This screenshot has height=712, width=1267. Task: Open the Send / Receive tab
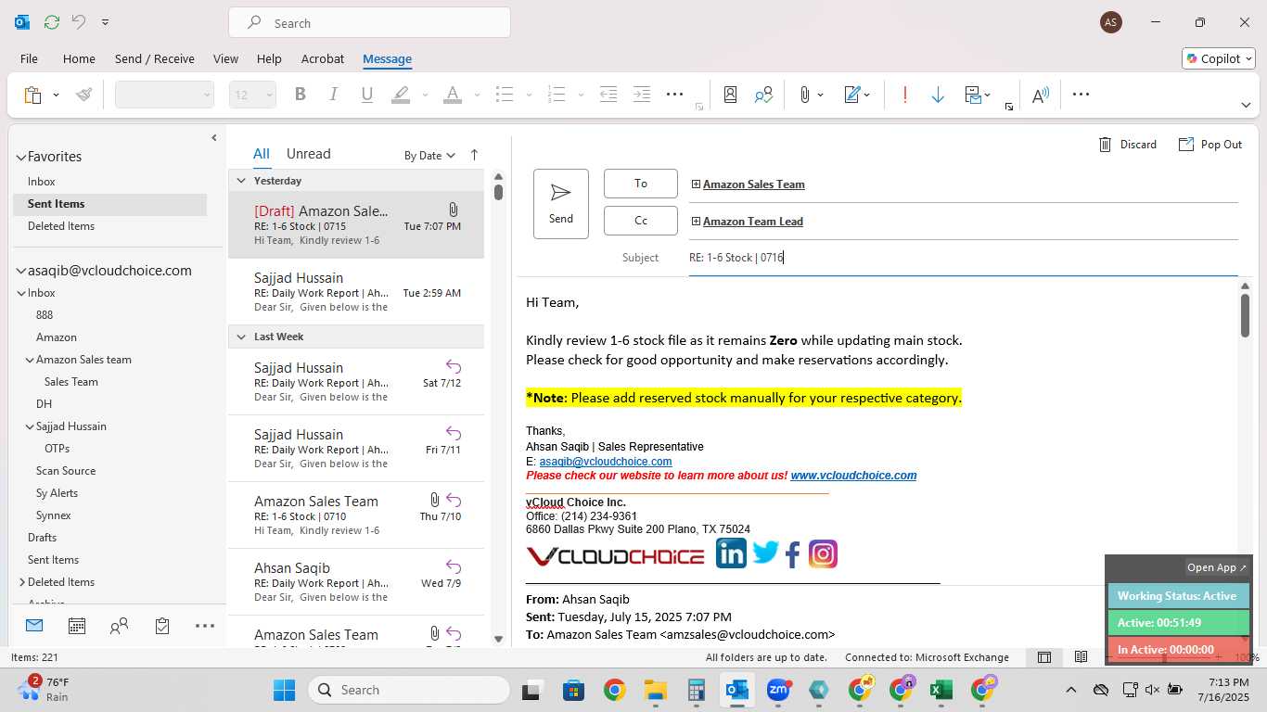[x=155, y=58]
